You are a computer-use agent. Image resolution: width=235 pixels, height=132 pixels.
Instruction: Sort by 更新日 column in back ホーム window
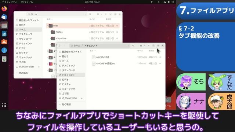click(108, 19)
